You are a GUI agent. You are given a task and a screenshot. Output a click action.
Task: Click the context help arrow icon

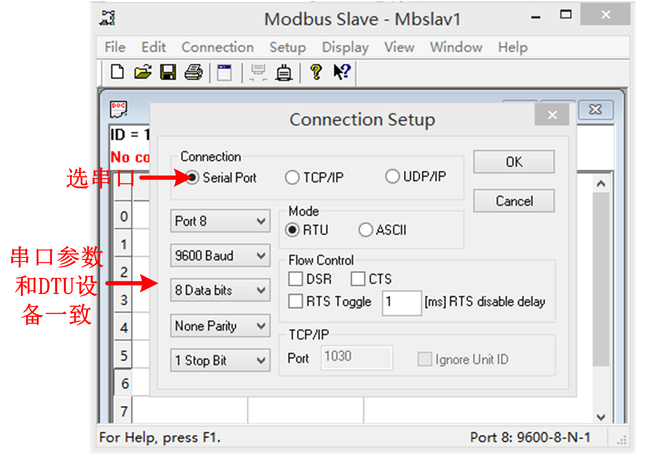point(342,72)
